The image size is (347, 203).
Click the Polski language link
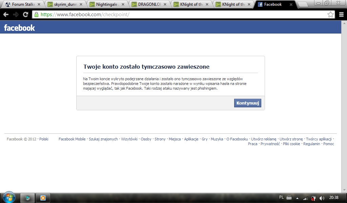tap(44, 139)
